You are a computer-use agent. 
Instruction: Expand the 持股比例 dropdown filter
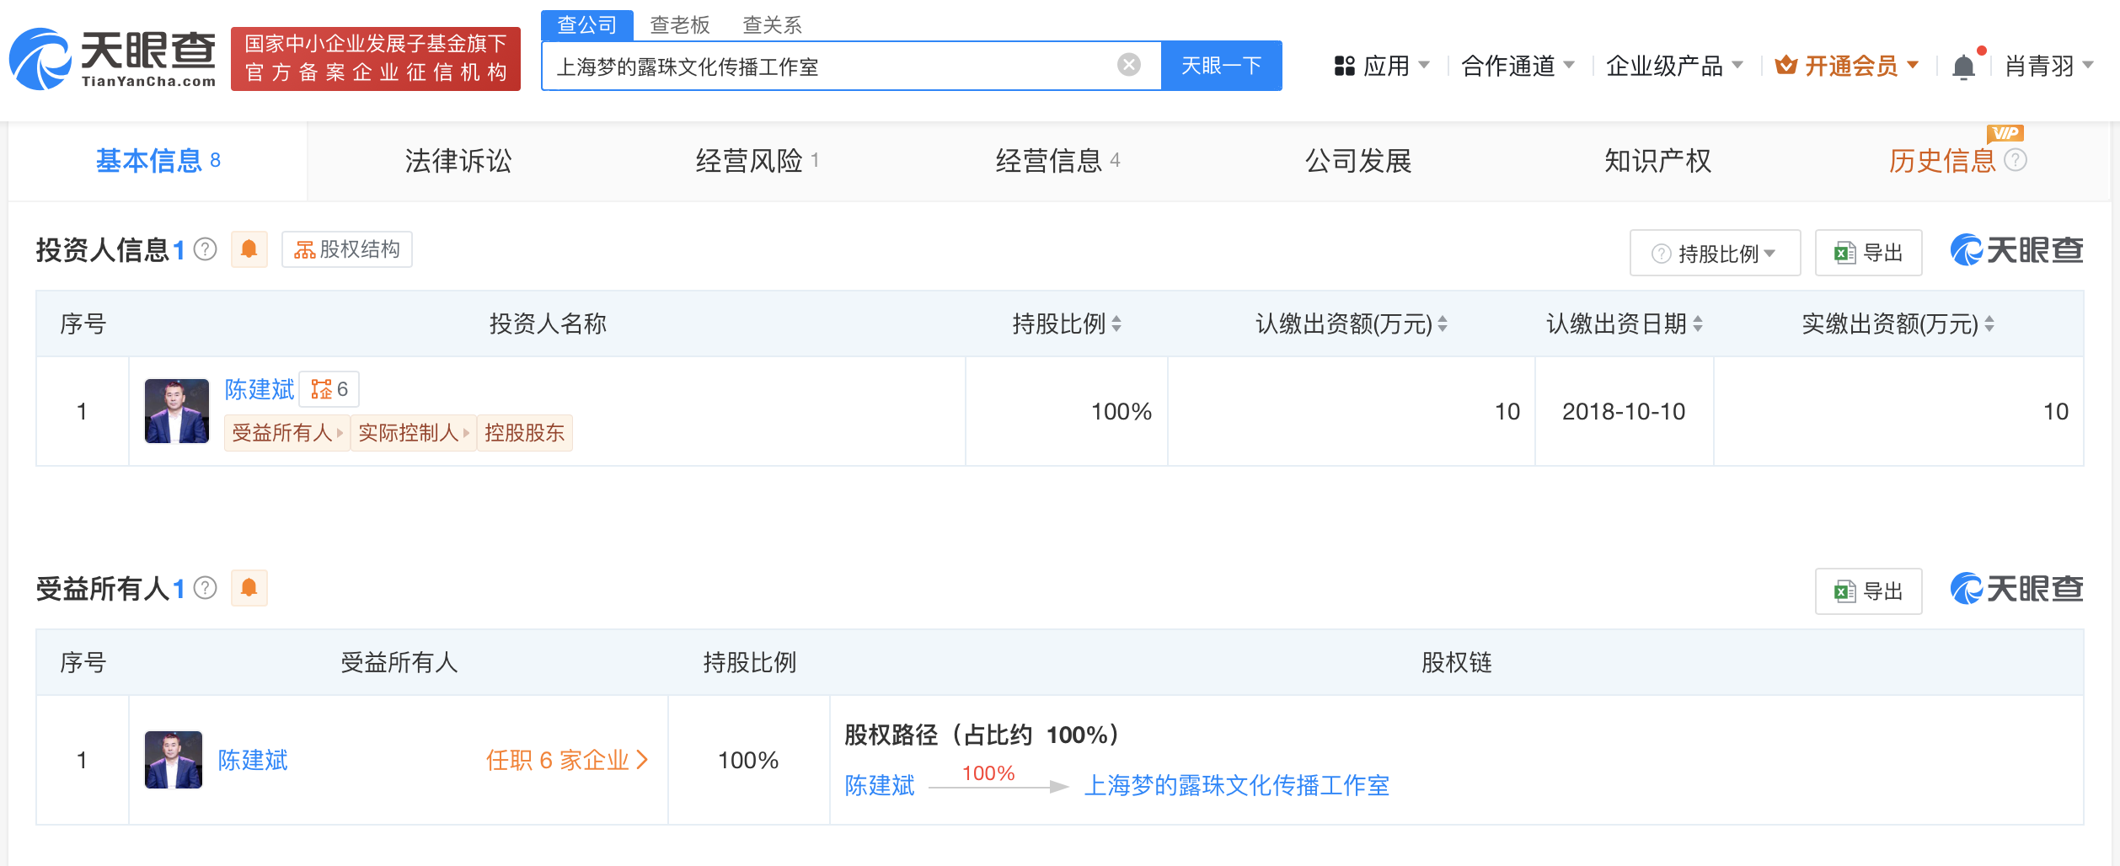[1715, 253]
